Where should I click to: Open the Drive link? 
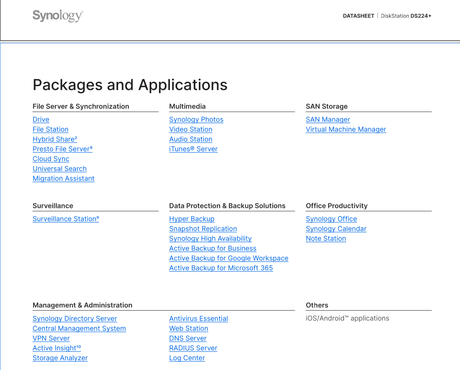coord(41,120)
